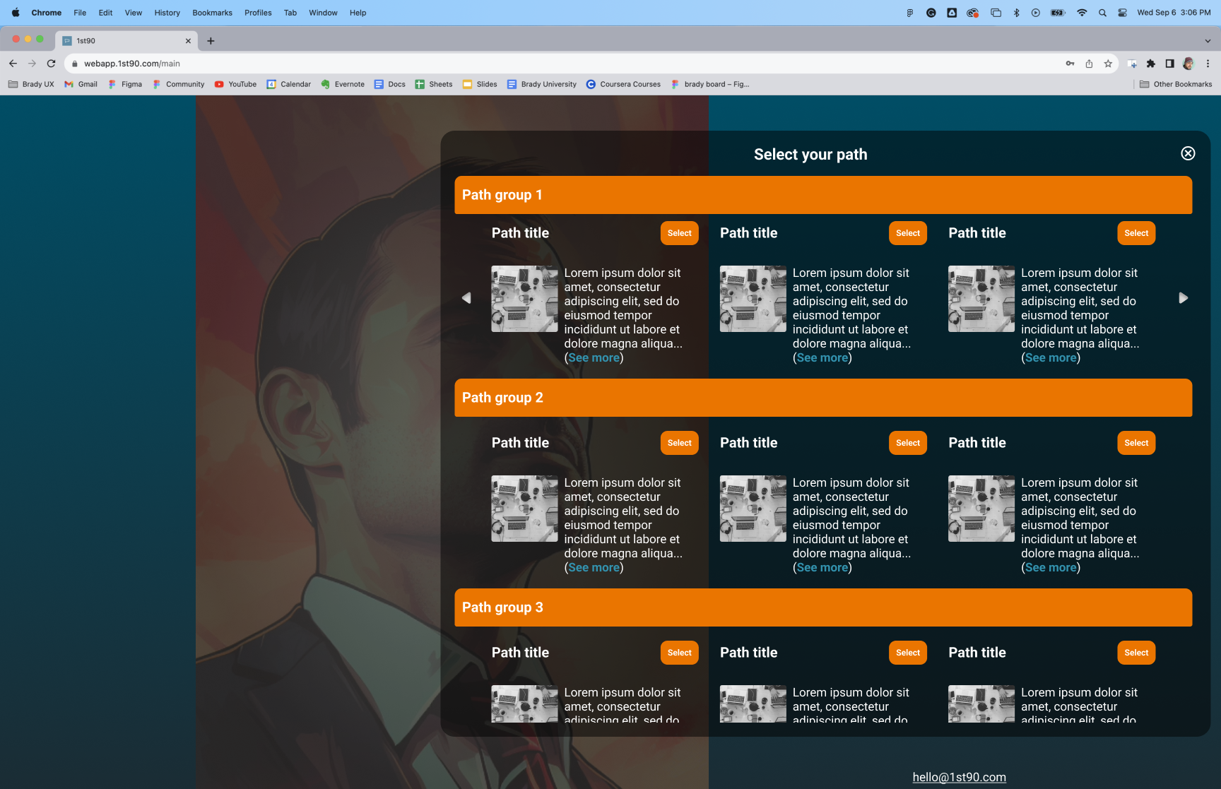Open the Docs bookmark
Image resolution: width=1221 pixels, height=789 pixels.
(x=390, y=84)
